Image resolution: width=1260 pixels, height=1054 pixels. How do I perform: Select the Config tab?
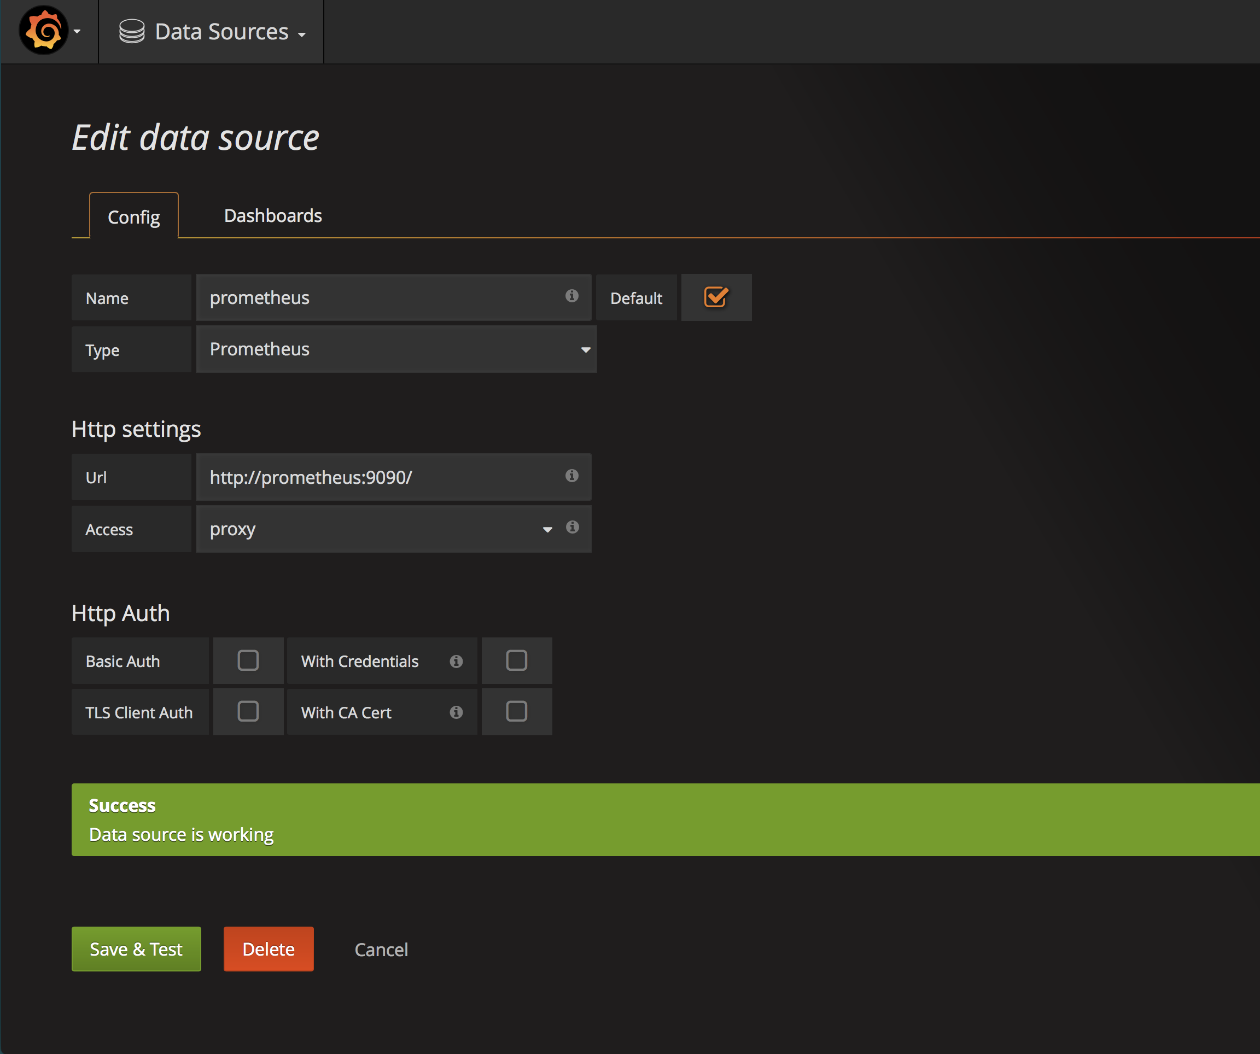coord(134,216)
